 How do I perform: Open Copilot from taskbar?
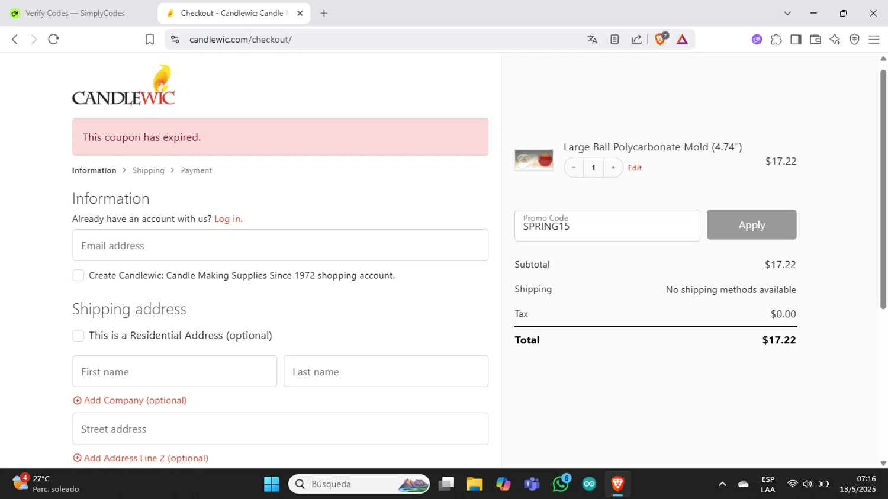coord(503,484)
